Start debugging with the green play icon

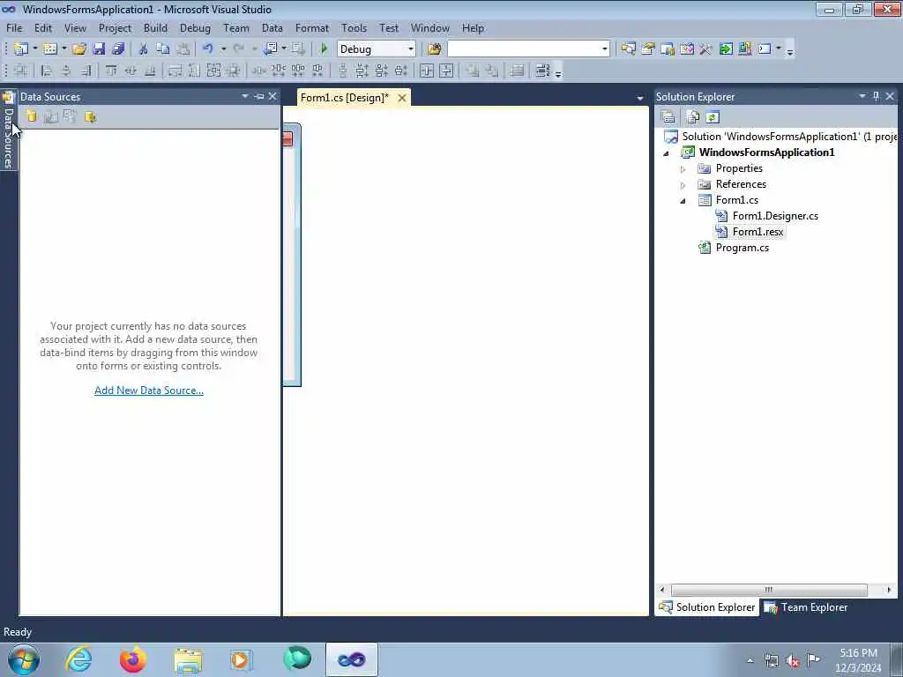pos(324,49)
